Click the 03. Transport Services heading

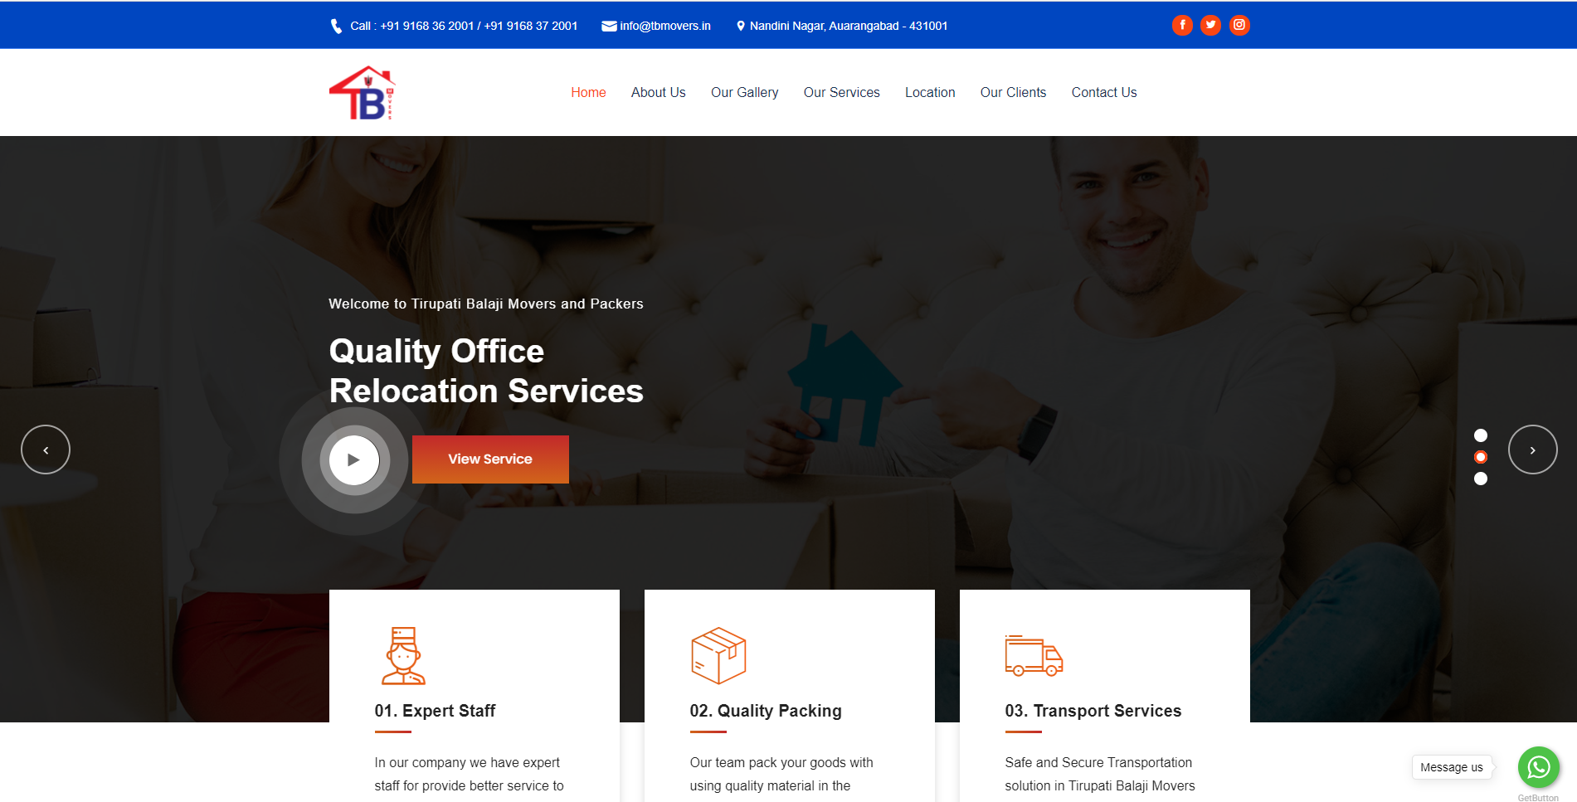pyautogui.click(x=1093, y=711)
